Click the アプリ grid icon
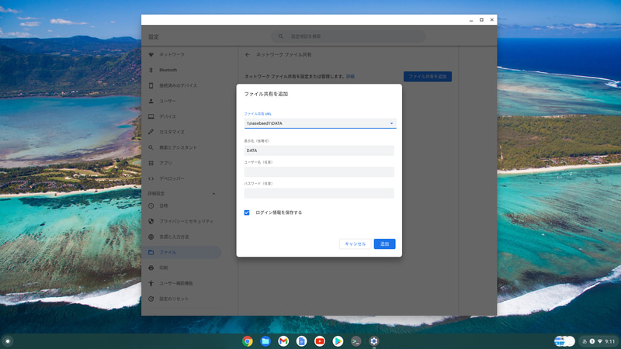The width and height of the screenshot is (621, 349). tap(151, 163)
